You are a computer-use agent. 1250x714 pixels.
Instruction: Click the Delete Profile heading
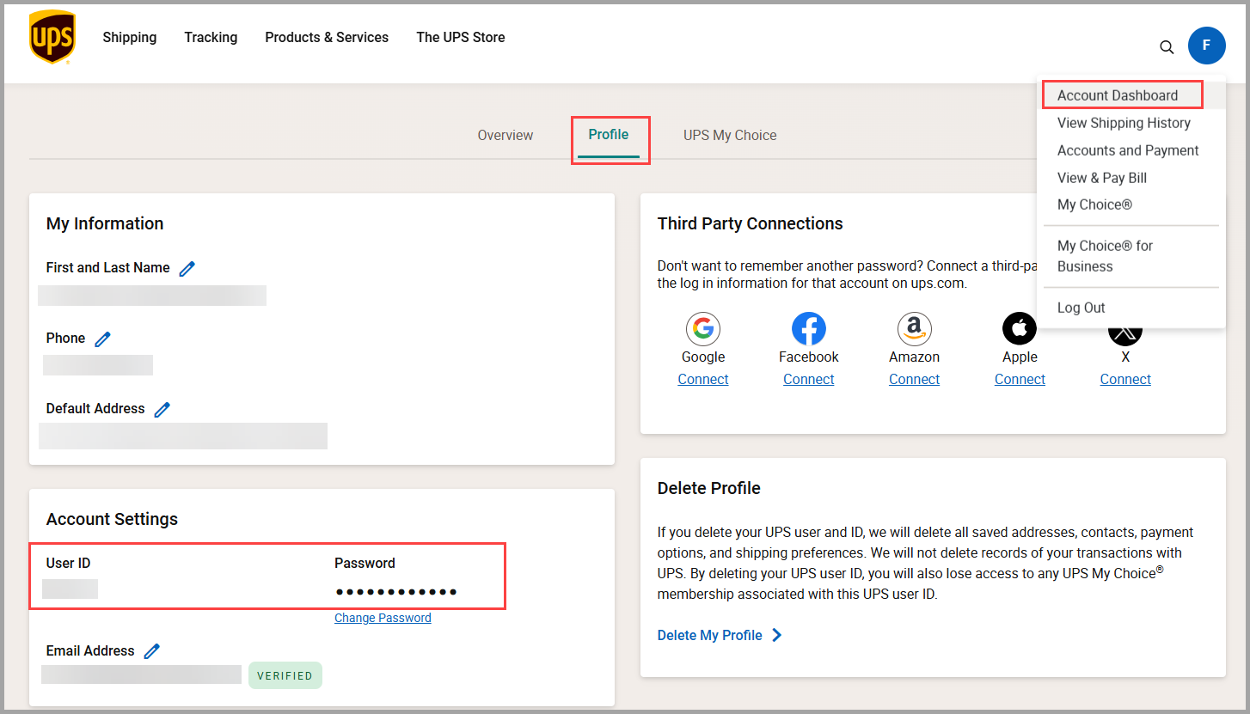(x=709, y=488)
